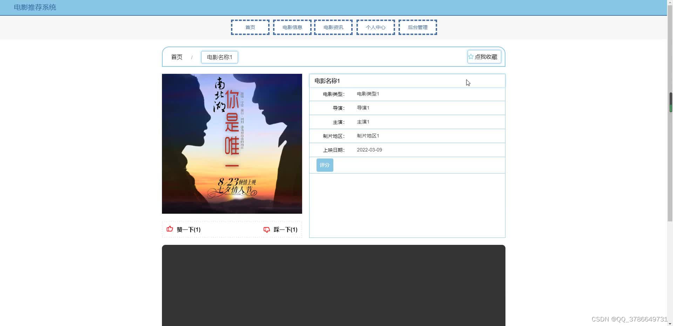Screen dimensions: 673x326
Task: Select the 主演1 value text
Action: click(x=363, y=122)
